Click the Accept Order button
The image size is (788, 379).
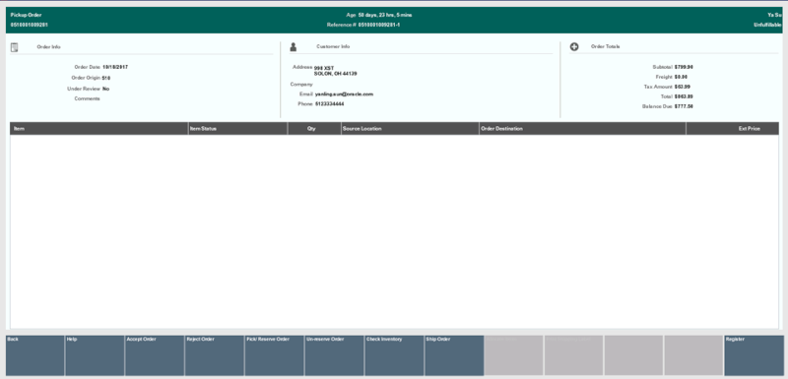tap(155, 355)
